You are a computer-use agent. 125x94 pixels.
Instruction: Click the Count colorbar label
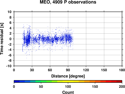[68, 92]
